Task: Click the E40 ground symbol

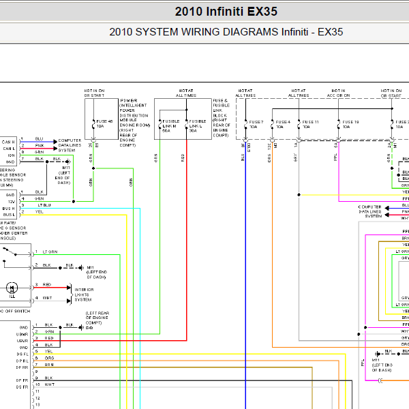Action: coord(81,327)
